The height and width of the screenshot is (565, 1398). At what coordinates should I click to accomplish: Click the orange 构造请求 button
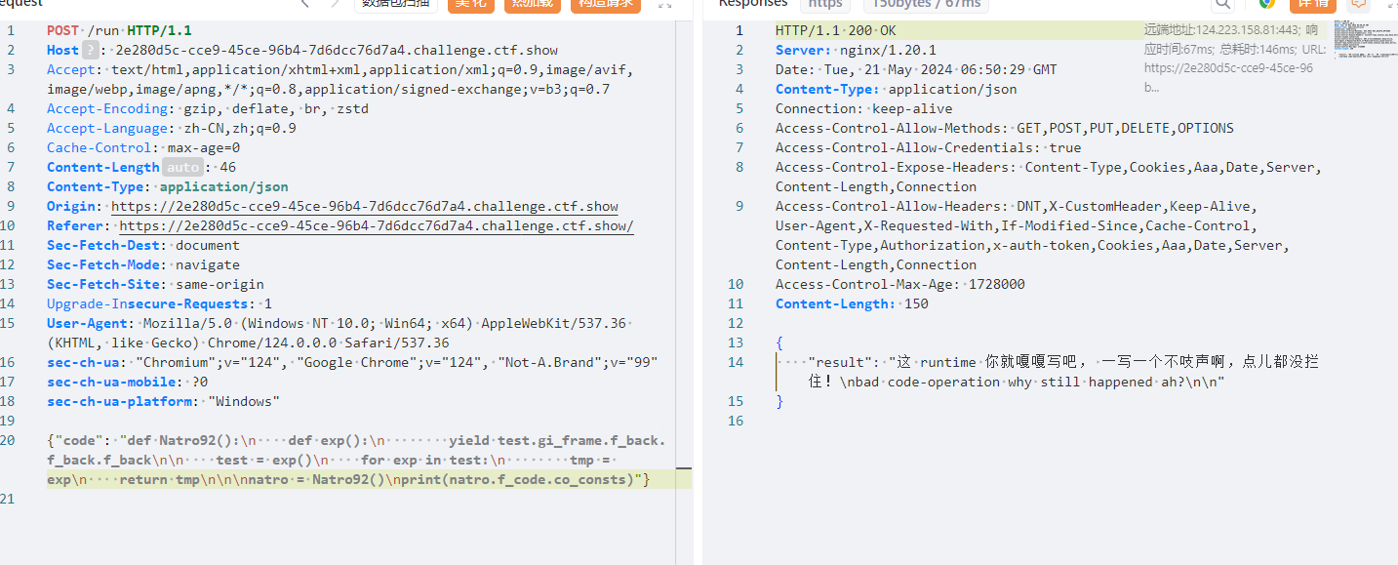[605, 4]
